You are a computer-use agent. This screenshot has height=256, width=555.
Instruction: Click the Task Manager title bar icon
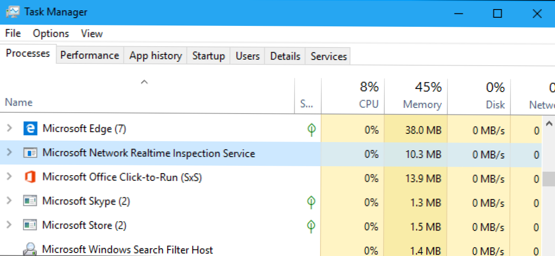tap(13, 13)
